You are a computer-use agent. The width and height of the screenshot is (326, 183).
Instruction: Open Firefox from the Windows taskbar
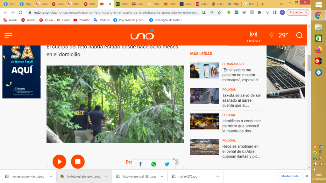[318, 50]
